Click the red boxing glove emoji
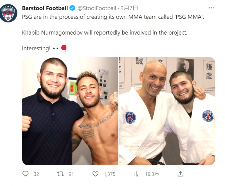The image size is (225, 186). pyautogui.click(x=64, y=48)
